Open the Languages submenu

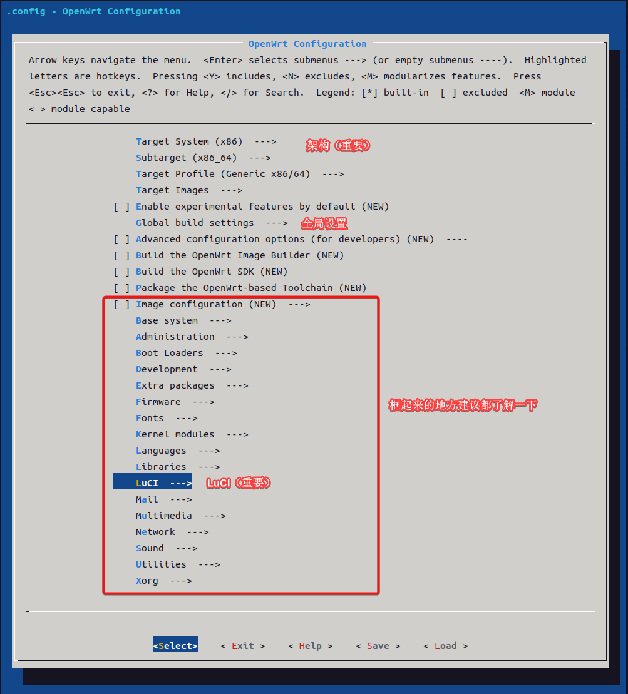[x=178, y=451]
